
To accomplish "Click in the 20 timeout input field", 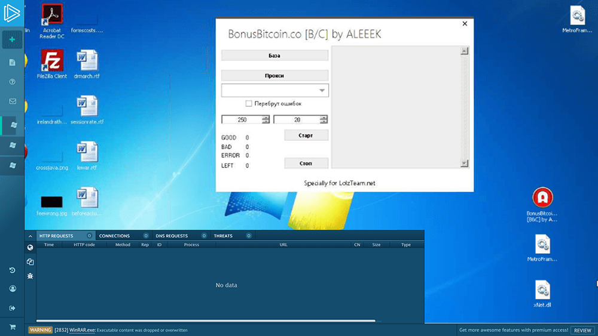I will pos(297,119).
